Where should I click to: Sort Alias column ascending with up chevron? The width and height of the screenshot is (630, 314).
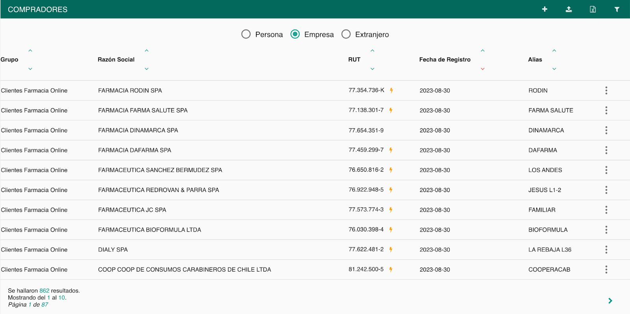[x=554, y=50]
